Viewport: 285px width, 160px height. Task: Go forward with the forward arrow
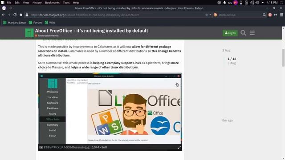[x=9, y=15]
